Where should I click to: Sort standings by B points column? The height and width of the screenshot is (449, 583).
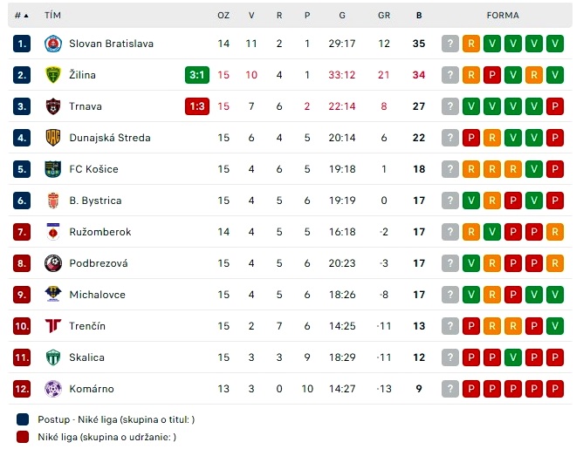click(419, 16)
